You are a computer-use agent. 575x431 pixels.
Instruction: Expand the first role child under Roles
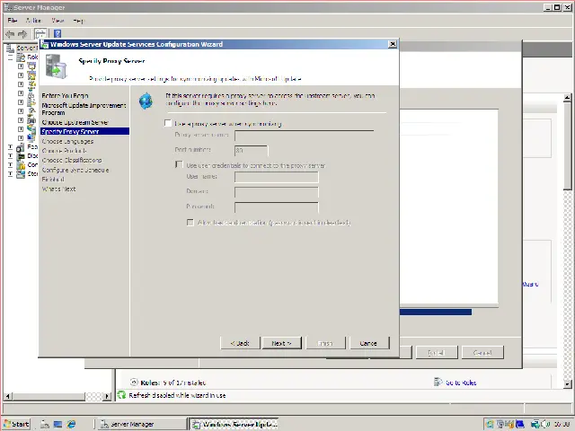tap(21, 66)
